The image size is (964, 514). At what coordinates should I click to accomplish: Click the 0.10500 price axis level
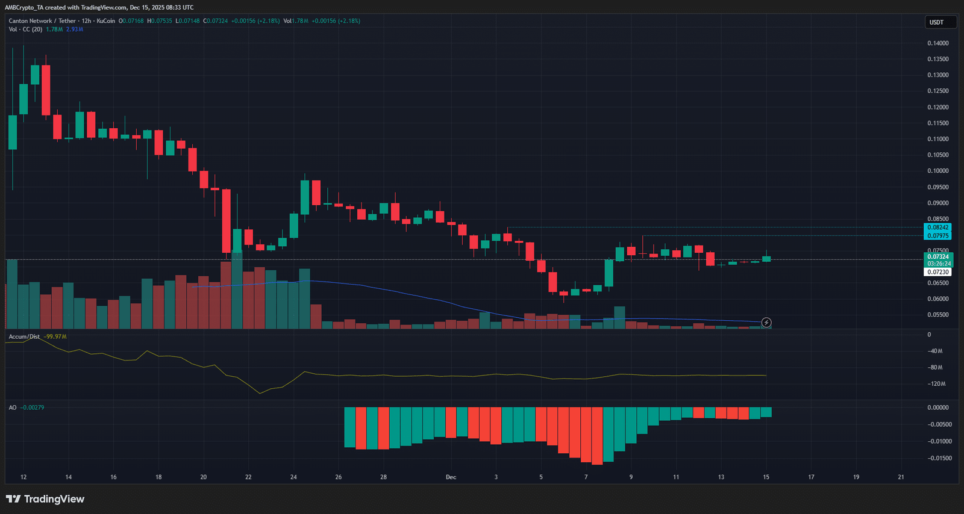(937, 155)
